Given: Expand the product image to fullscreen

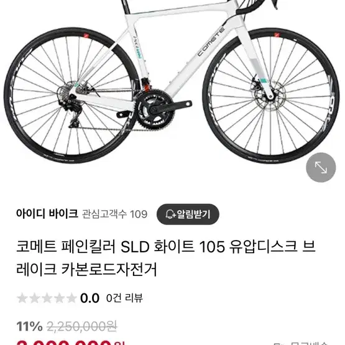Looking at the screenshot, I should [321, 167].
